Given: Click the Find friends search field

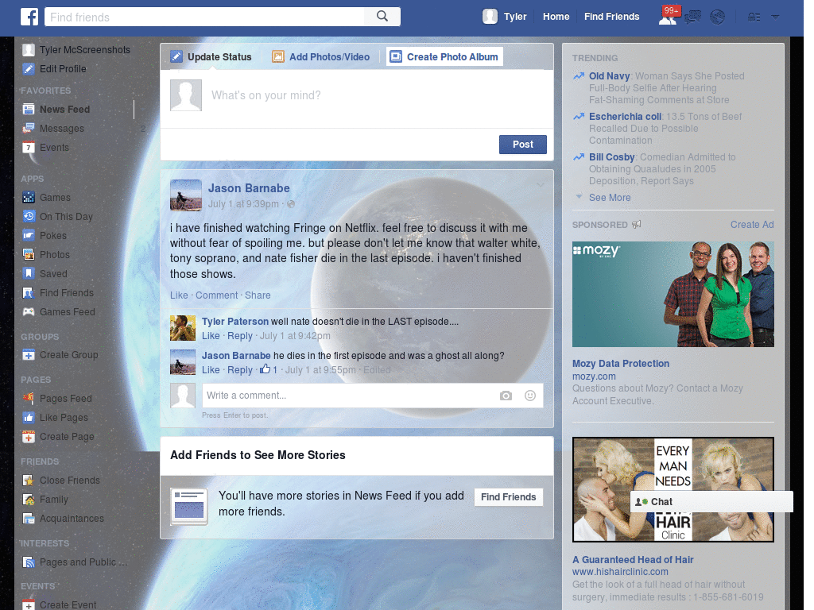Looking at the screenshot, I should pyautogui.click(x=204, y=17).
